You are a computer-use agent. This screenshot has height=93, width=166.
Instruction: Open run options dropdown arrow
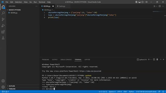click(157, 6)
